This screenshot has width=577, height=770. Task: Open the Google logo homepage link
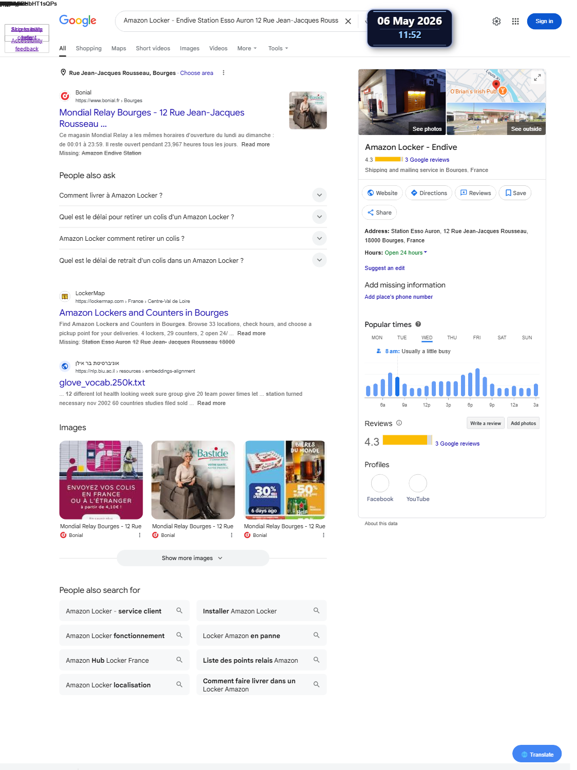pos(78,21)
